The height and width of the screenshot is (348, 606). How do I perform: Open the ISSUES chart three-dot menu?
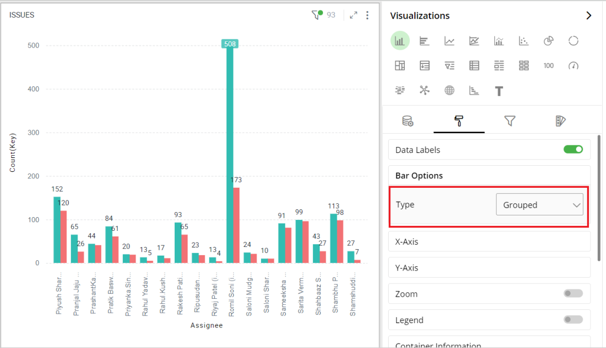pos(367,15)
